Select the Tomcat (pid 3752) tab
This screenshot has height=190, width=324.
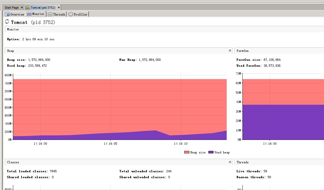tap(43, 8)
